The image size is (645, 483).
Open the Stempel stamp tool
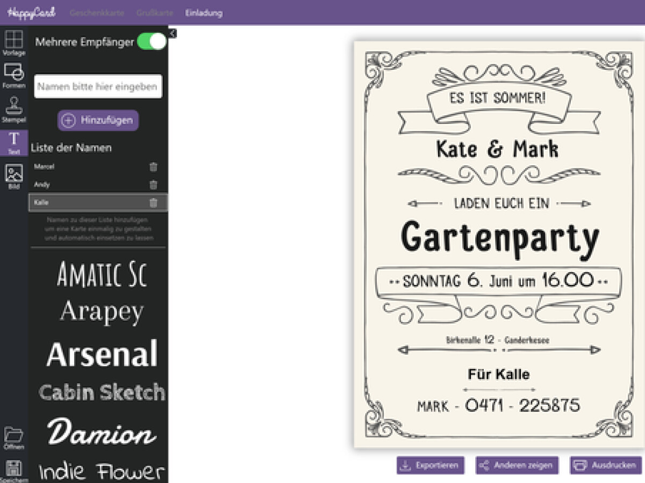(14, 109)
